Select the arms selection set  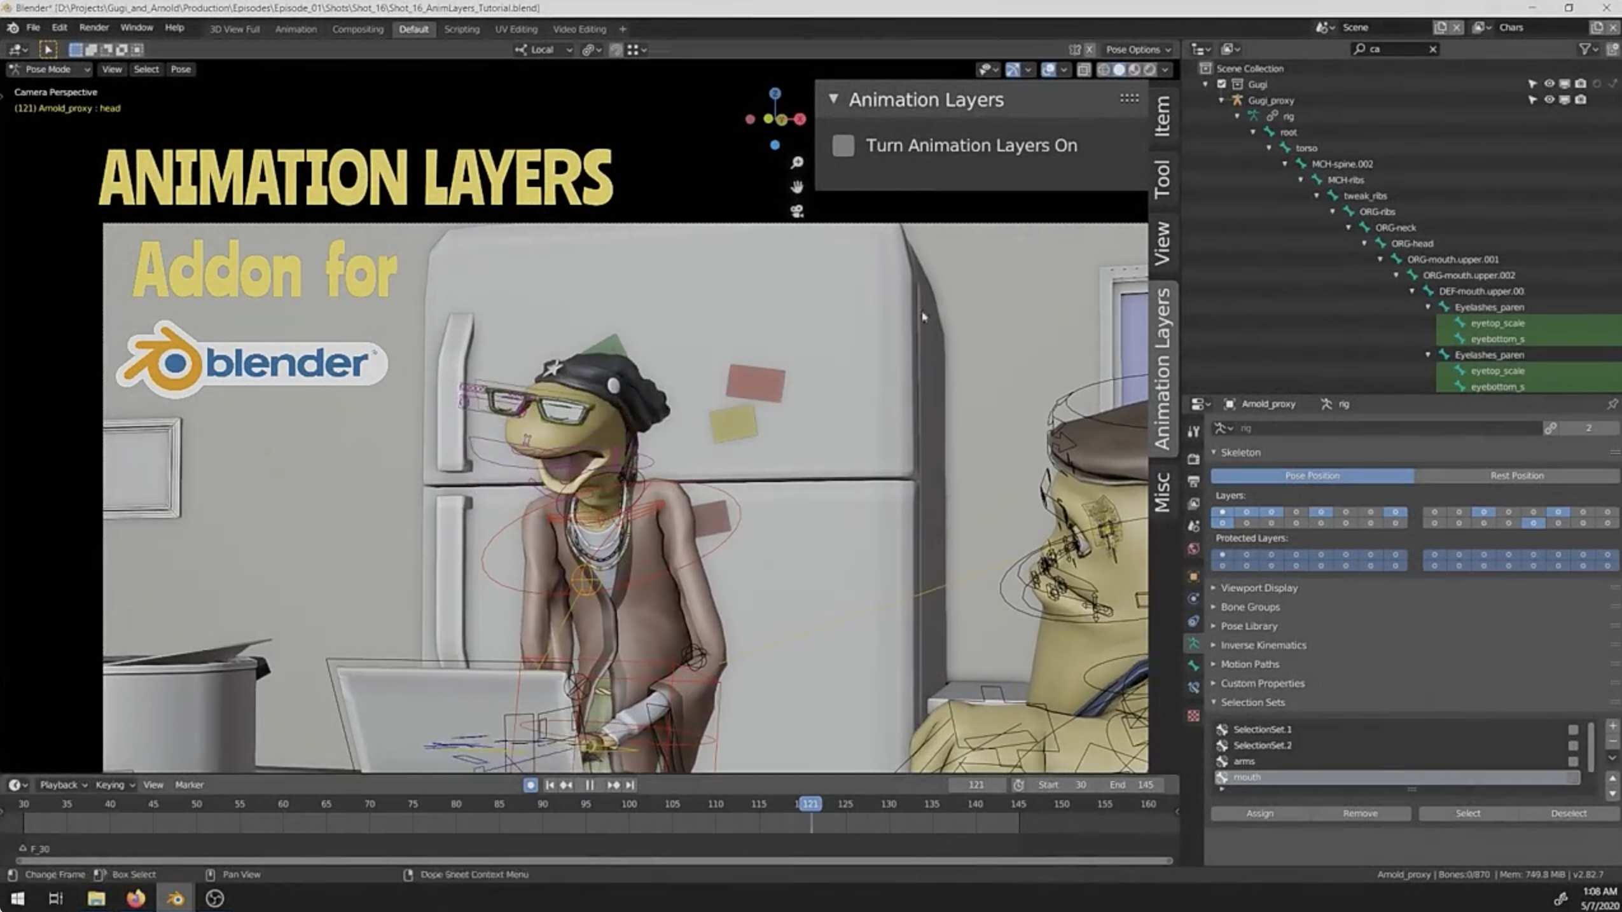click(1244, 761)
